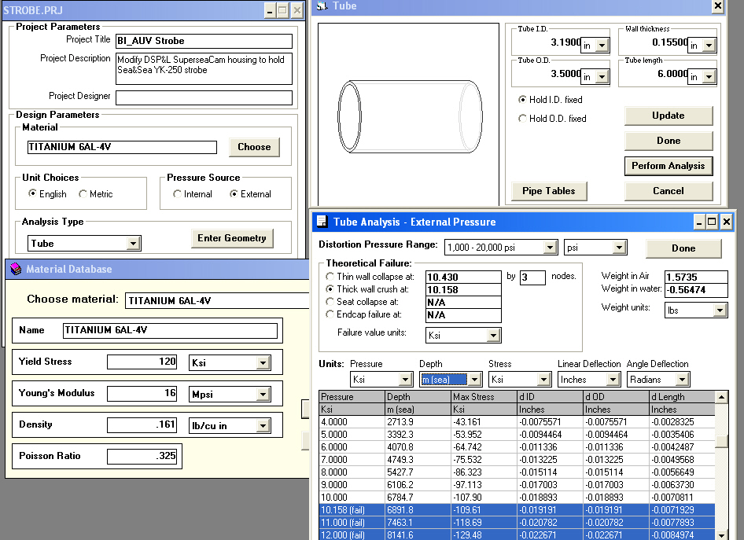Open Wall thickness unit dropdown
Screen dimensions: 744x540
click(709, 46)
